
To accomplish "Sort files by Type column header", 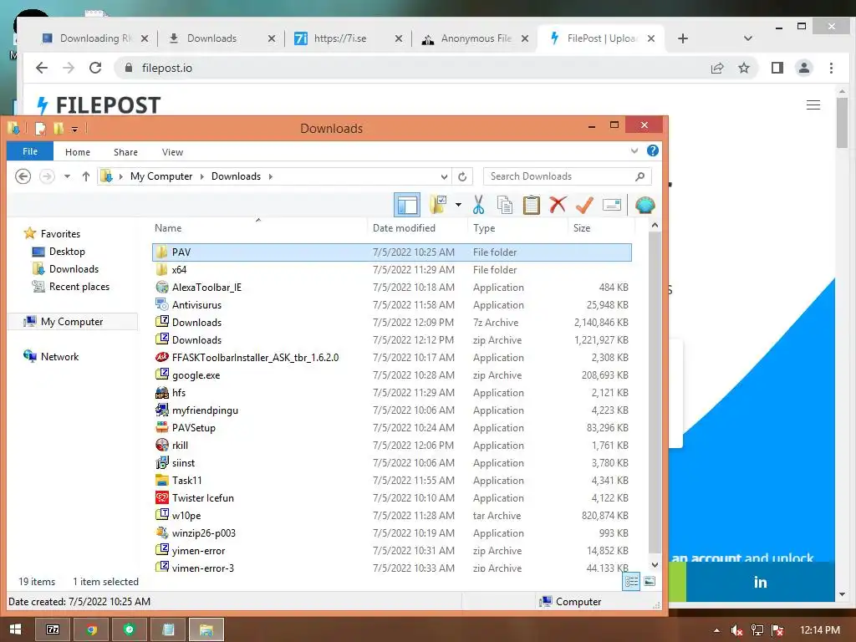I will tap(517, 227).
